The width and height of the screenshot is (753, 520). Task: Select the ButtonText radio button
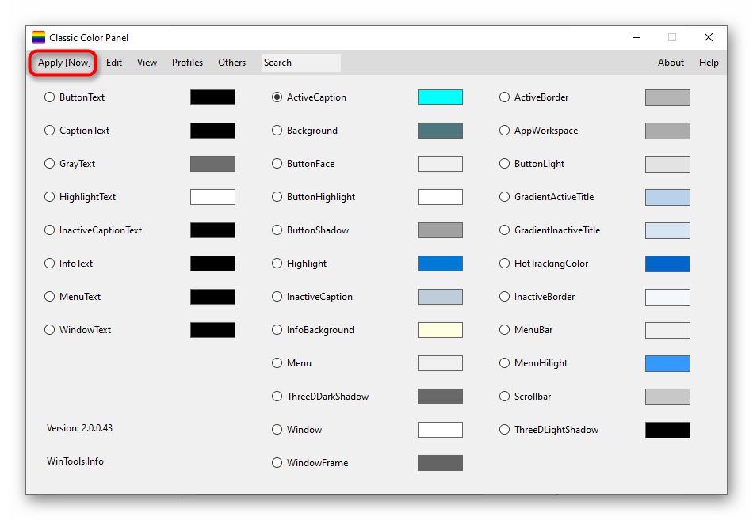click(x=50, y=97)
